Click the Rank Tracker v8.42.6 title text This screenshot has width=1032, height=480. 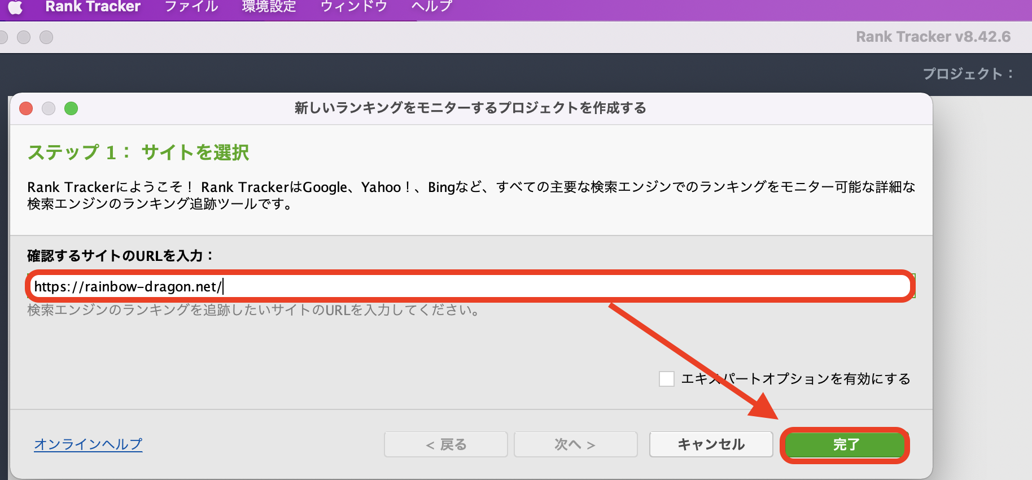(933, 37)
